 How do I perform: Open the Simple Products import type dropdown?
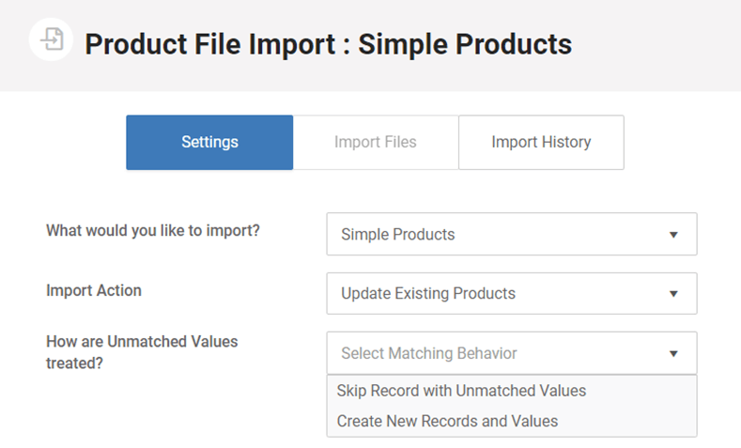click(x=512, y=234)
